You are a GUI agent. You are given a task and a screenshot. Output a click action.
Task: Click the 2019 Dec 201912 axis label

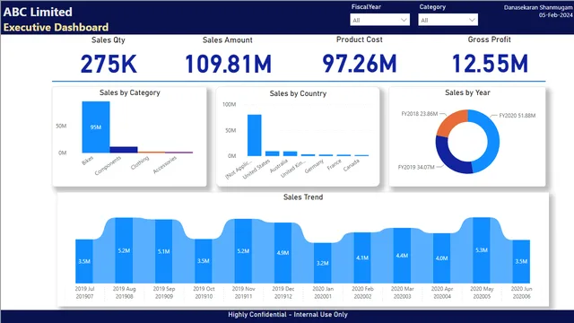pos(283,292)
